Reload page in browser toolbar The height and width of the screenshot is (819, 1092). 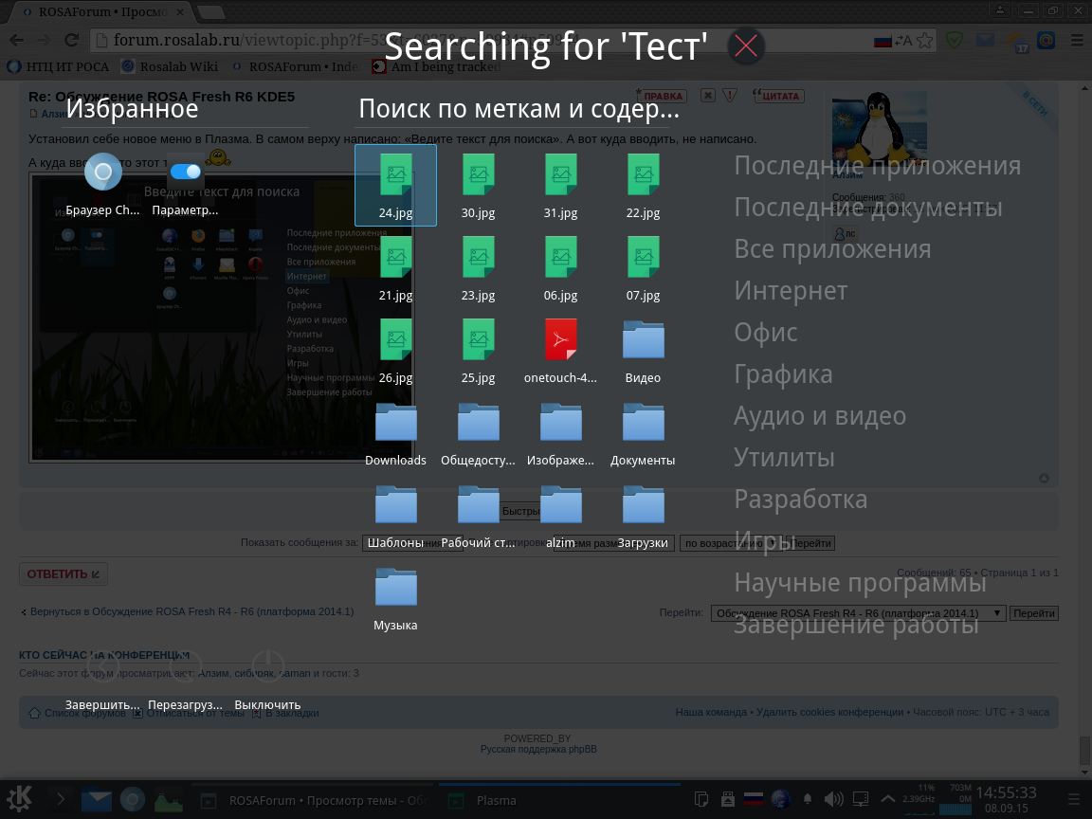71,41
